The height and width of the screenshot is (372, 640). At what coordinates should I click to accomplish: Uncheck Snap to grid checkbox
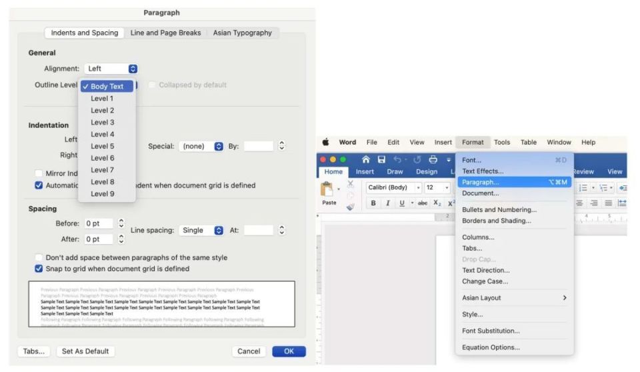[x=39, y=269]
